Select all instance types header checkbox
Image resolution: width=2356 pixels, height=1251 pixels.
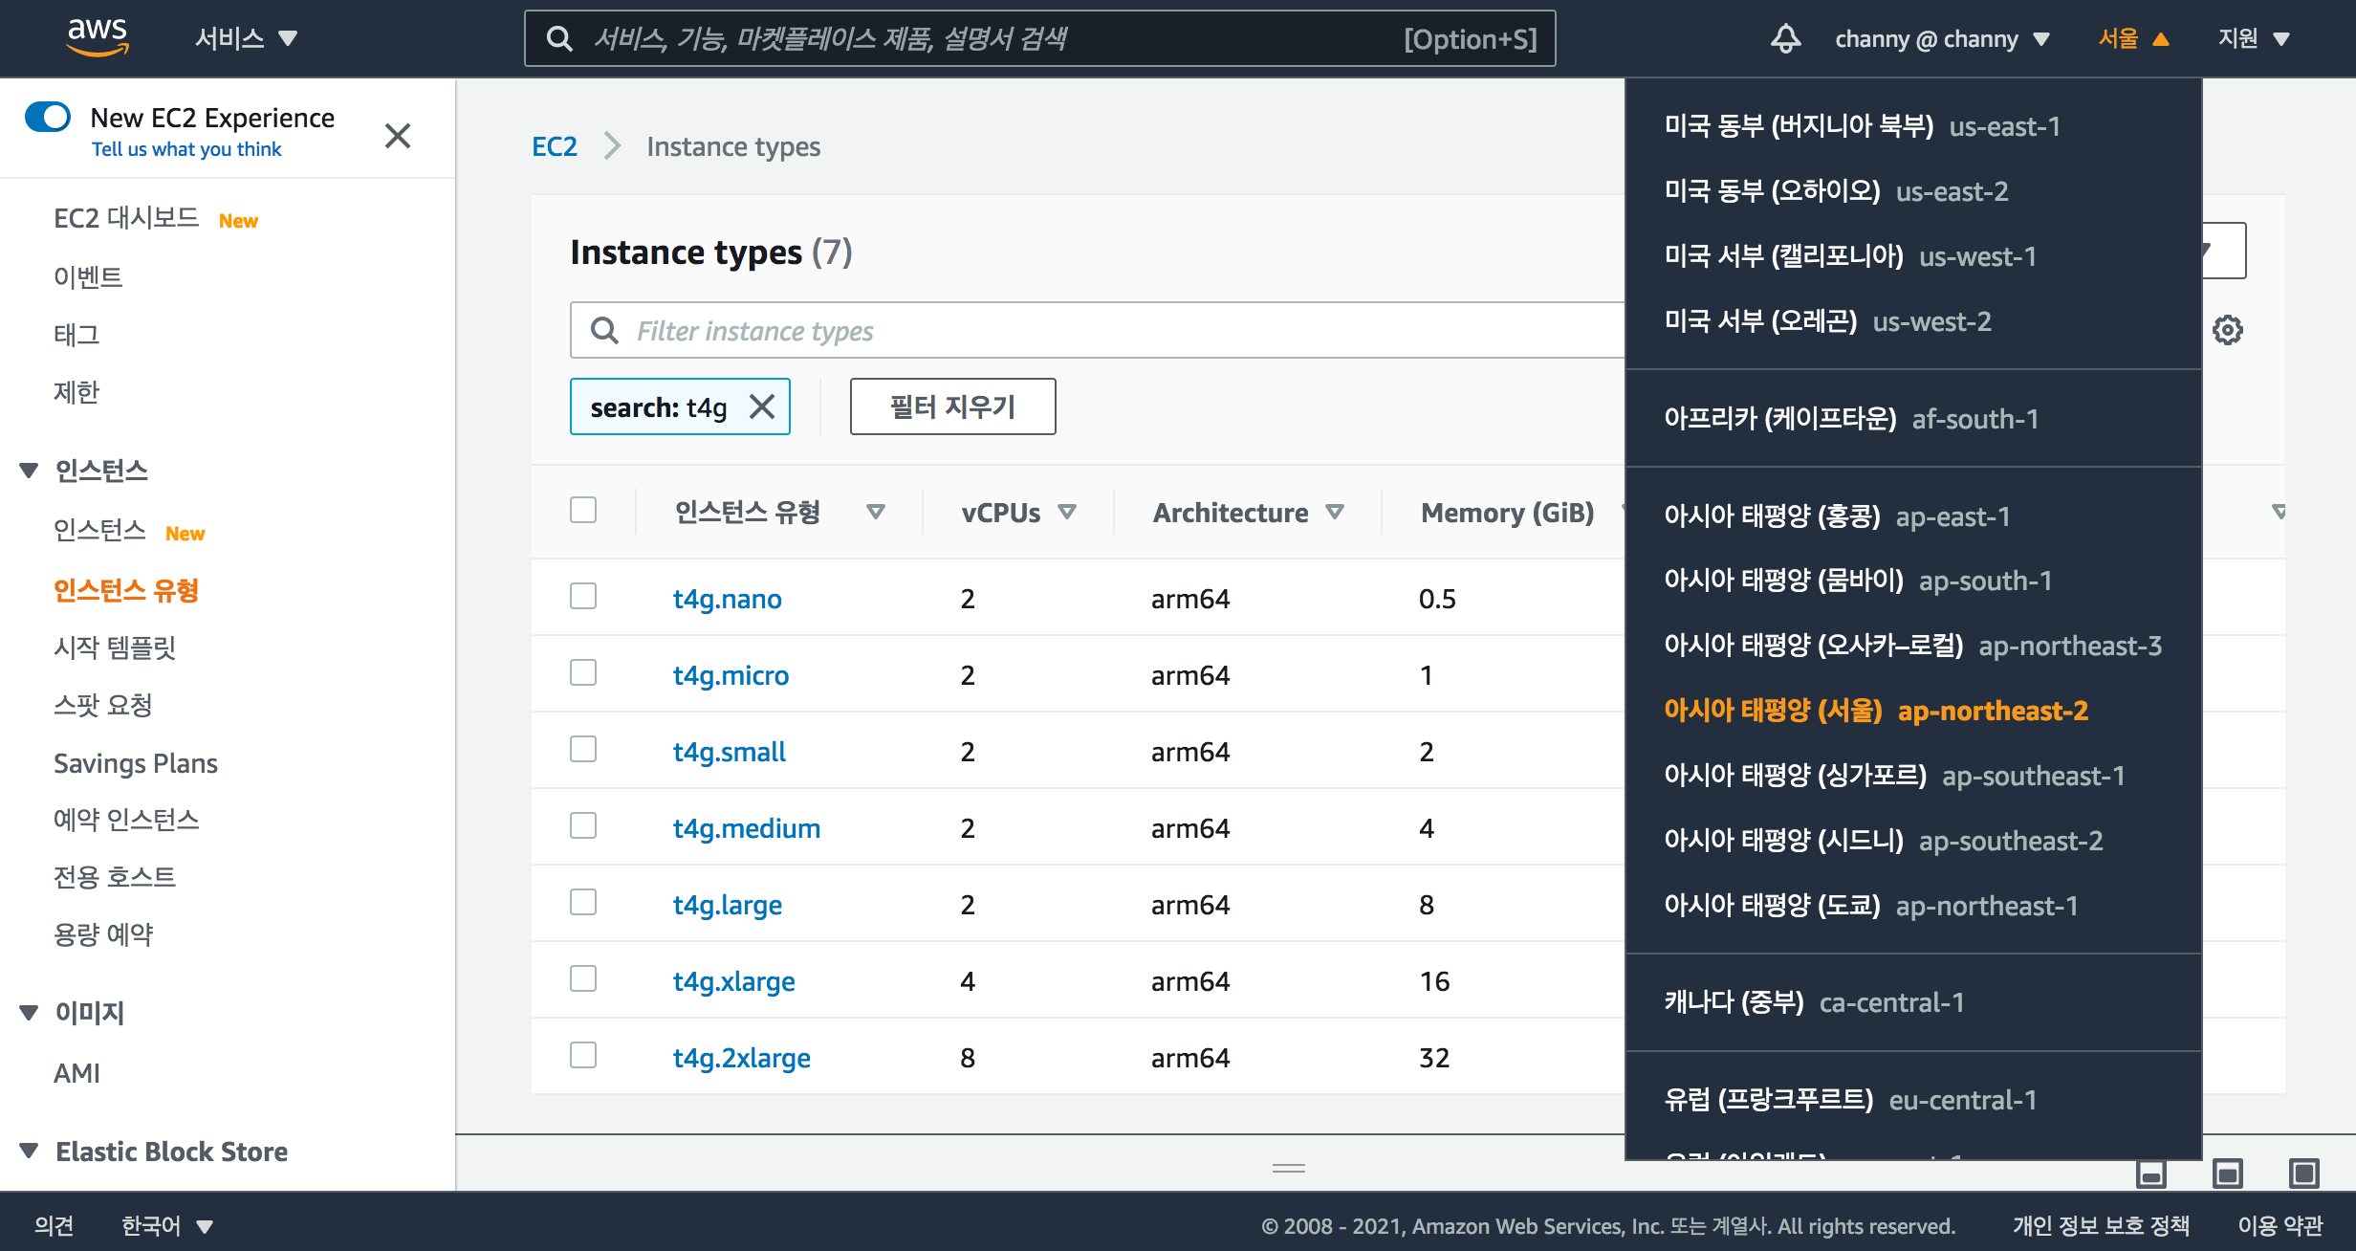tap(583, 510)
